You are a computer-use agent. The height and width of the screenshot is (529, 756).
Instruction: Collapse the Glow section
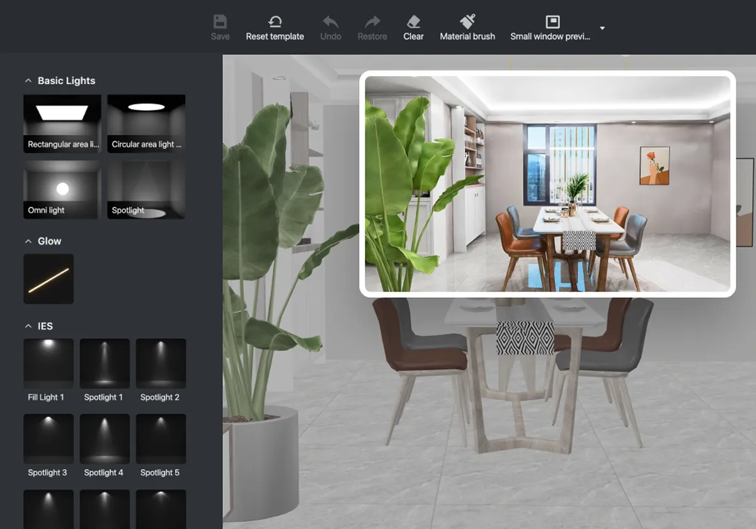point(28,241)
